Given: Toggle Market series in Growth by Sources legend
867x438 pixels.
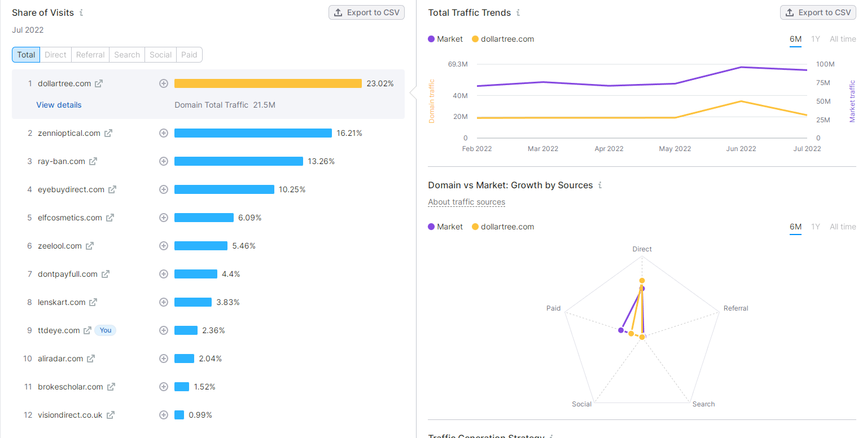Looking at the screenshot, I should pos(445,227).
